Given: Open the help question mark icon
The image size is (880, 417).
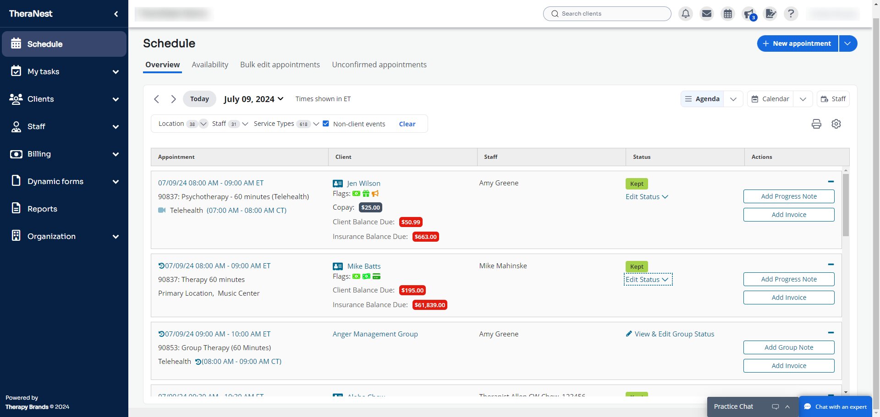Looking at the screenshot, I should 791,14.
